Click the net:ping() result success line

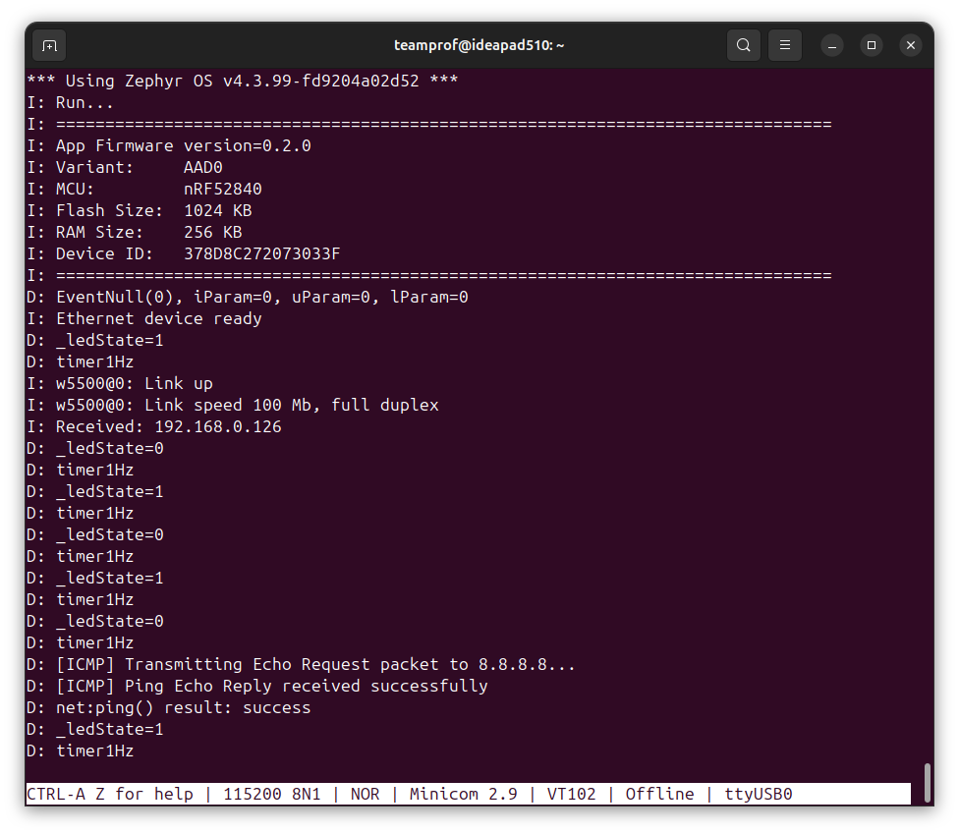click(168, 708)
